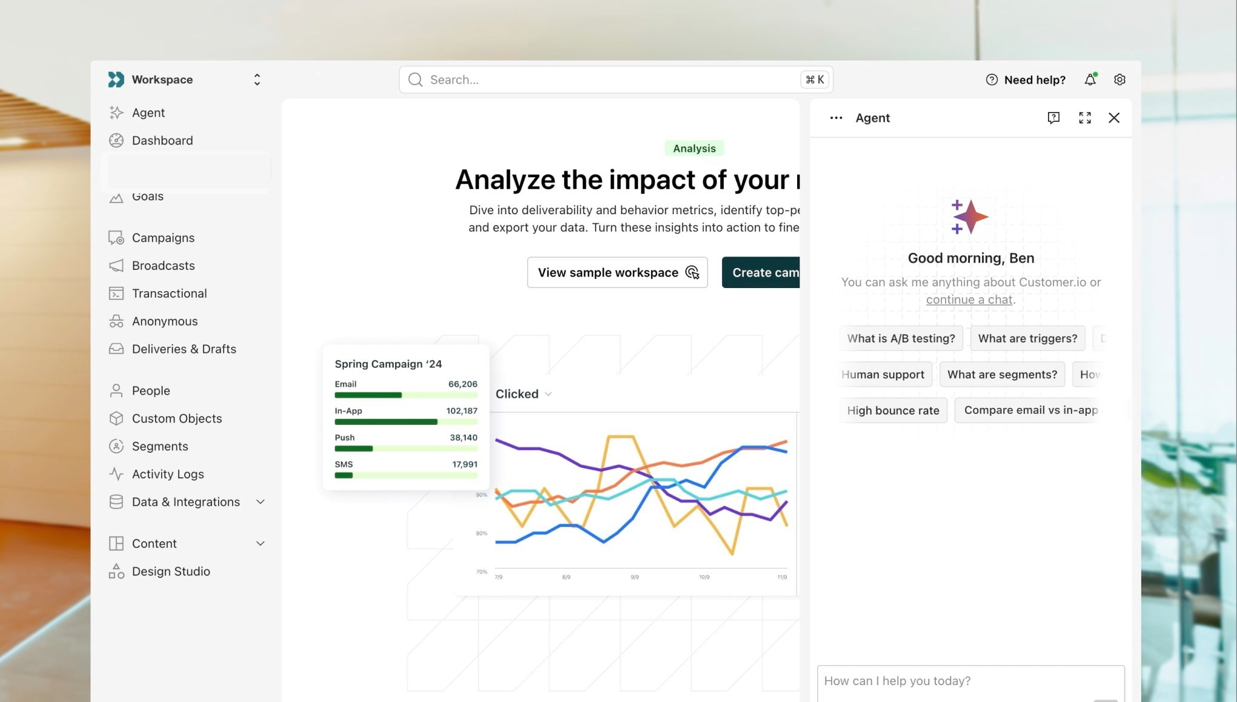Click the Customer.io logo icon
This screenshot has height=702, width=1237.
(116, 80)
